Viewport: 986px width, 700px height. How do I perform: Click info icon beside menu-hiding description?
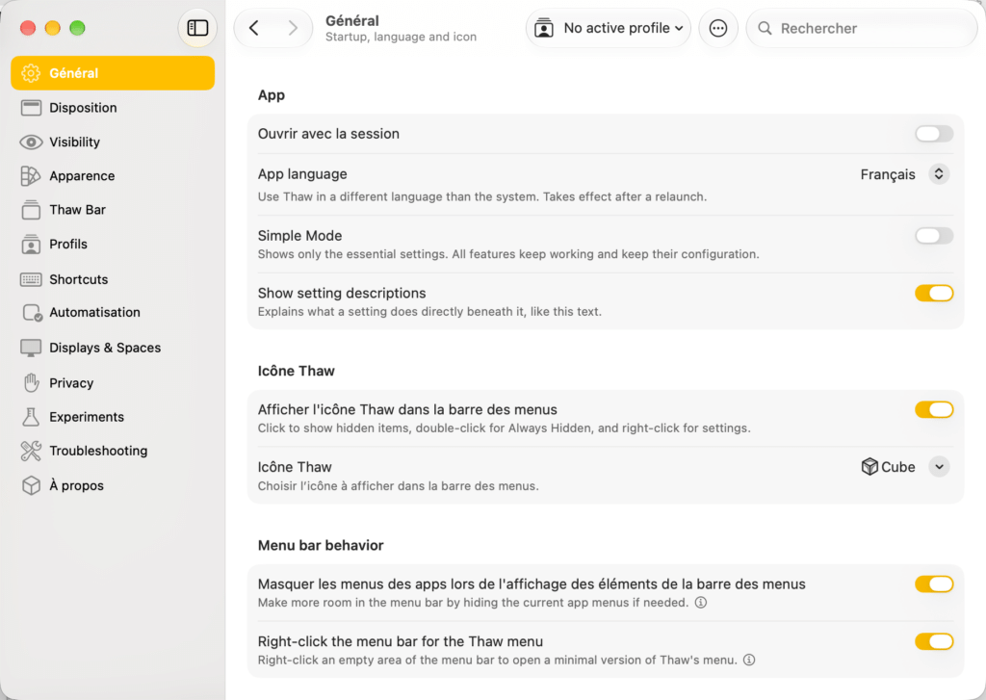tap(701, 603)
